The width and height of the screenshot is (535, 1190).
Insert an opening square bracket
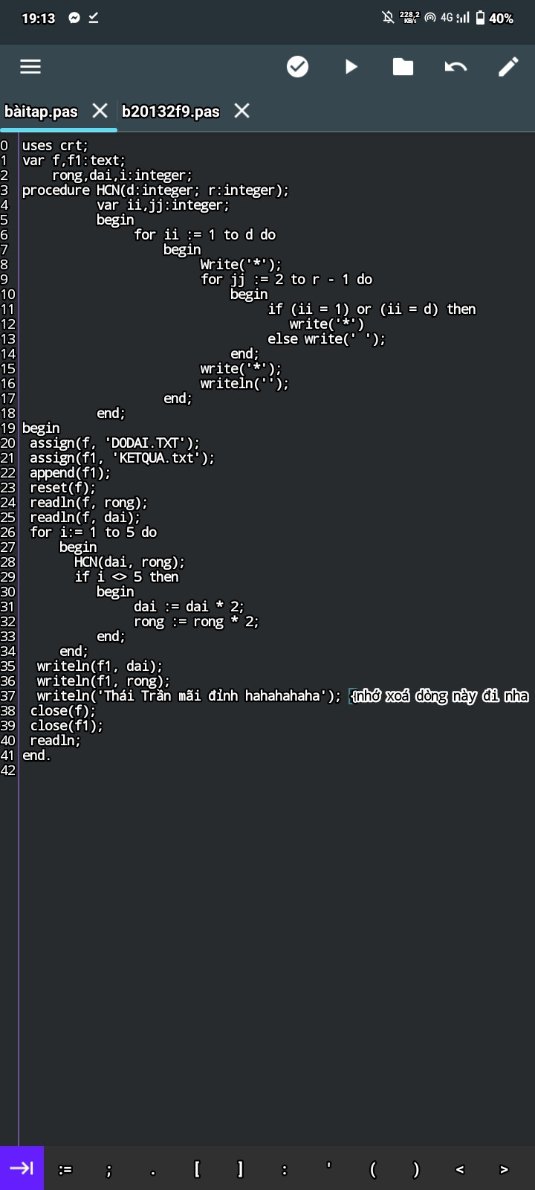click(x=197, y=1169)
